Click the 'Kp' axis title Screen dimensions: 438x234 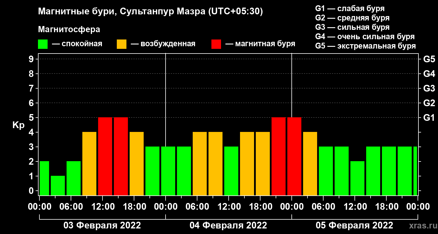point(18,125)
